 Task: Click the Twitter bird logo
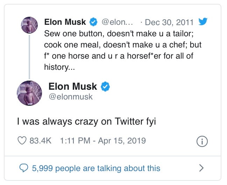pos(203,22)
